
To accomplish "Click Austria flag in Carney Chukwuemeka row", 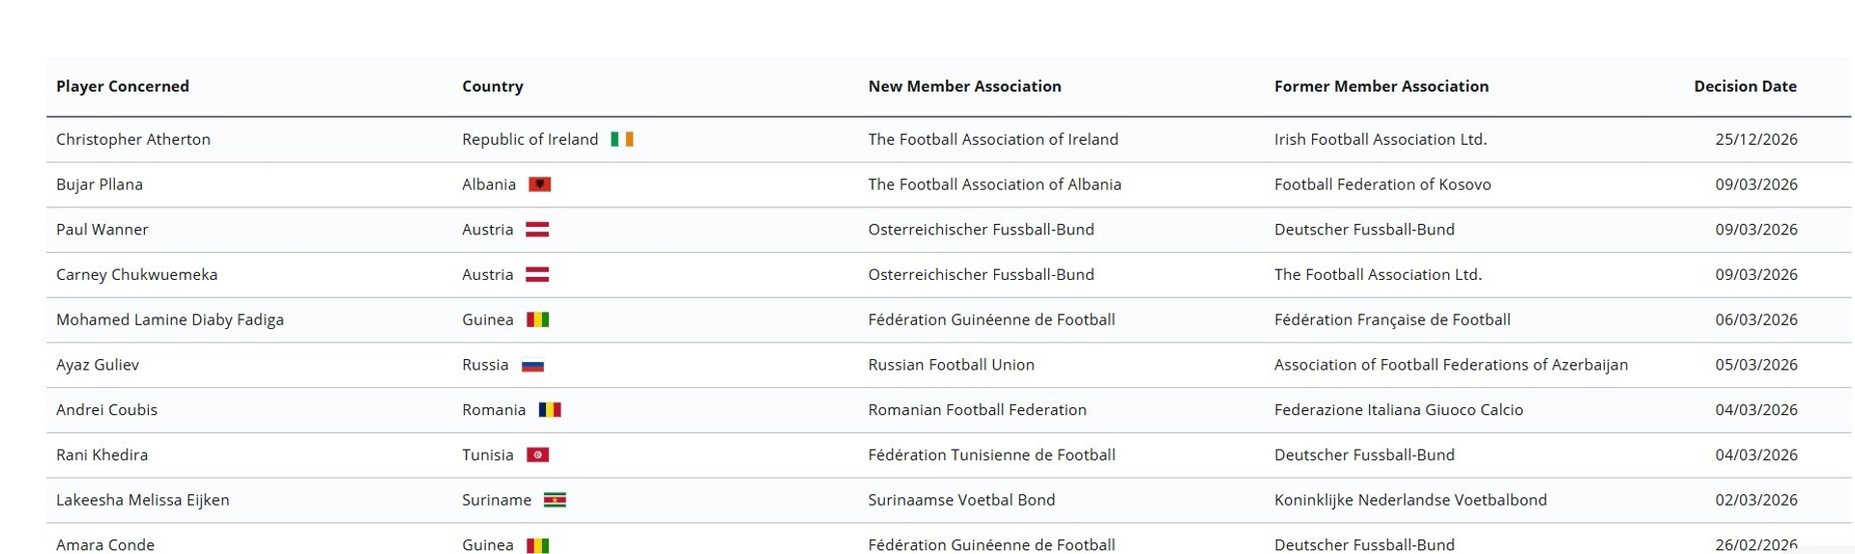I will 537,275.
